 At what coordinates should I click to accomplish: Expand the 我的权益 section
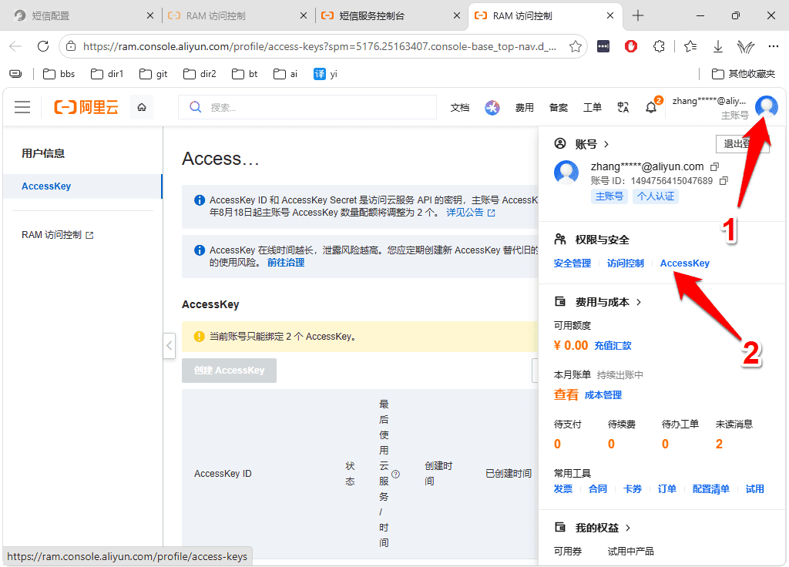593,528
